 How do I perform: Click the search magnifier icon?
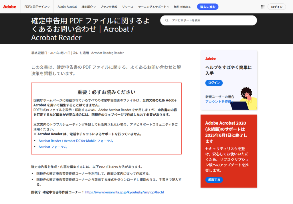167,20
